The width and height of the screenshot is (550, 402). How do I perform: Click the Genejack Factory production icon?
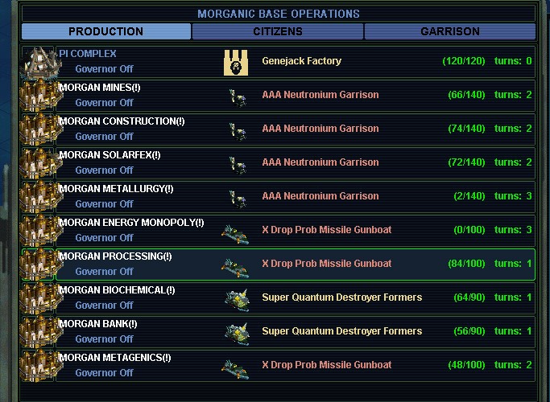[x=235, y=62]
